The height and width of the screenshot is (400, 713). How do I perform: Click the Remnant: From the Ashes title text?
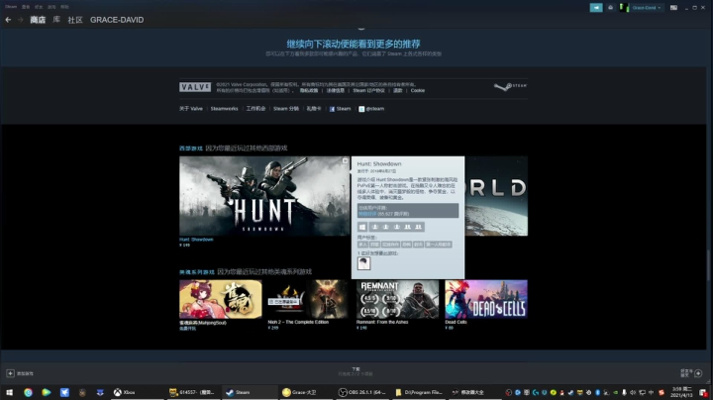point(382,322)
